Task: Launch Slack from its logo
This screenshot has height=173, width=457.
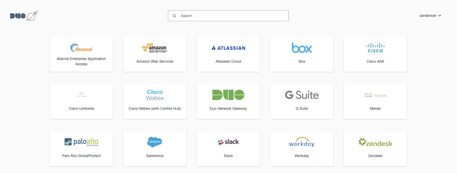Action: tap(228, 142)
